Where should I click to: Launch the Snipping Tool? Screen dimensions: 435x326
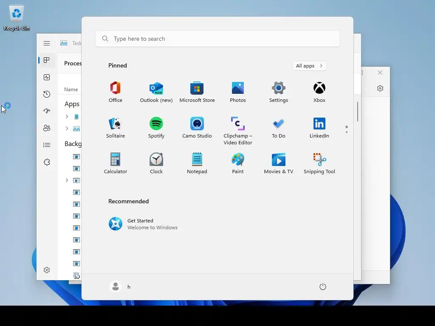[319, 163]
